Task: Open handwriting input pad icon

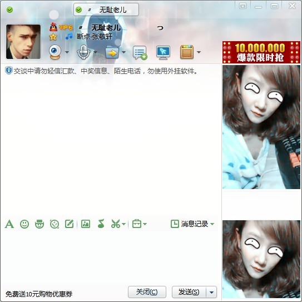Action: click(70, 224)
